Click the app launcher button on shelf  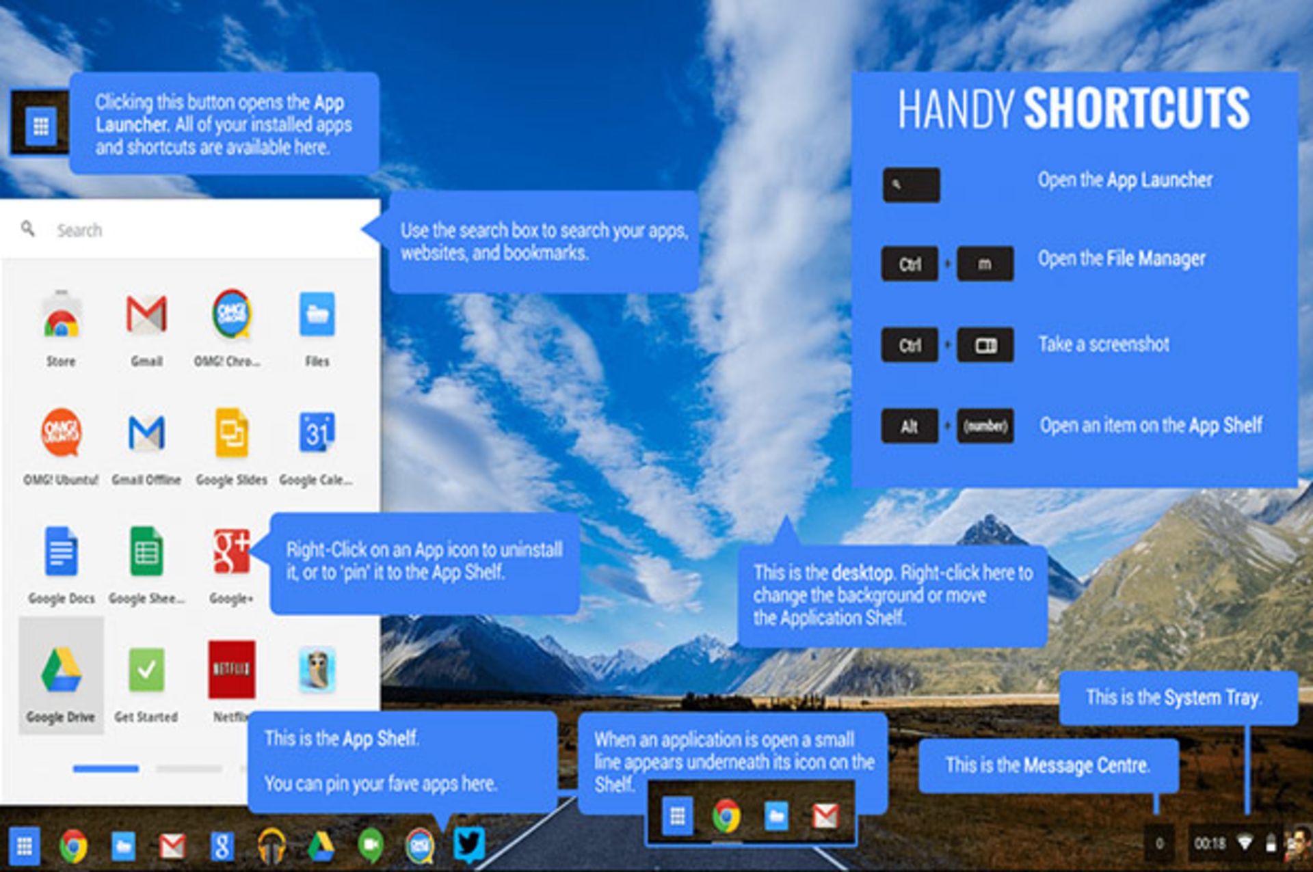(24, 846)
